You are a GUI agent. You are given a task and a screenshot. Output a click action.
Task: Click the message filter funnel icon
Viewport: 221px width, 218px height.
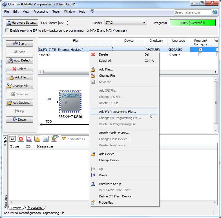(64, 139)
